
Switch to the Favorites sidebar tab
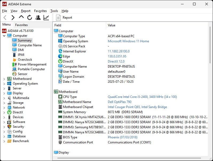tap(21, 25)
